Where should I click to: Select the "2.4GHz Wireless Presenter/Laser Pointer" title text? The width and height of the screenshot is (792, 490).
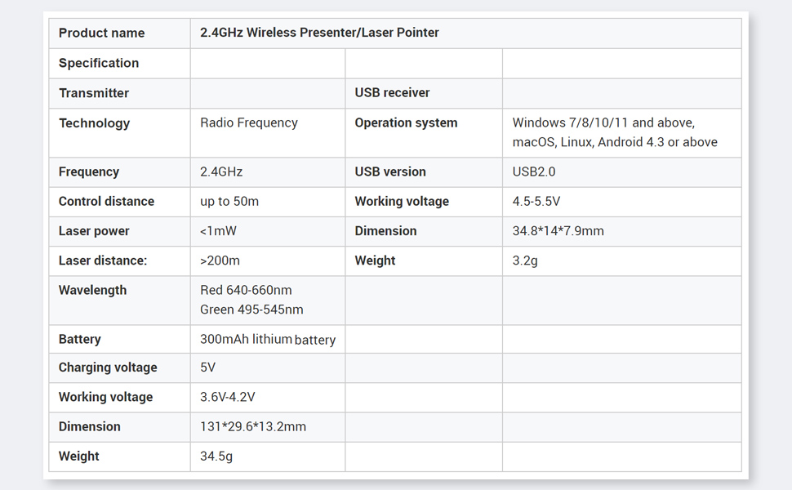click(319, 33)
